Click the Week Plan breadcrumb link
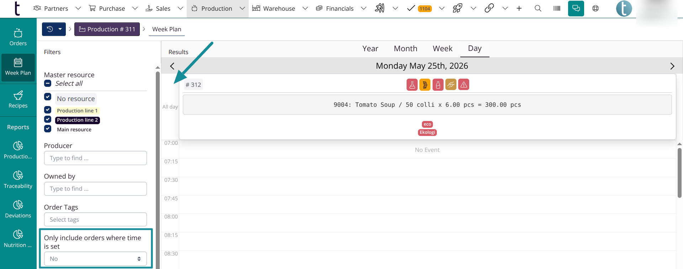The height and width of the screenshot is (269, 683). click(167, 29)
